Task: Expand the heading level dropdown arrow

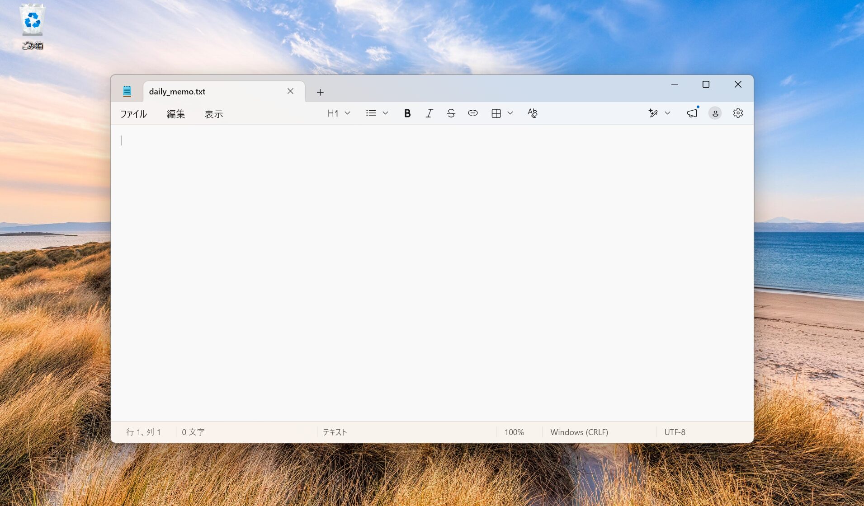Action: pyautogui.click(x=348, y=113)
